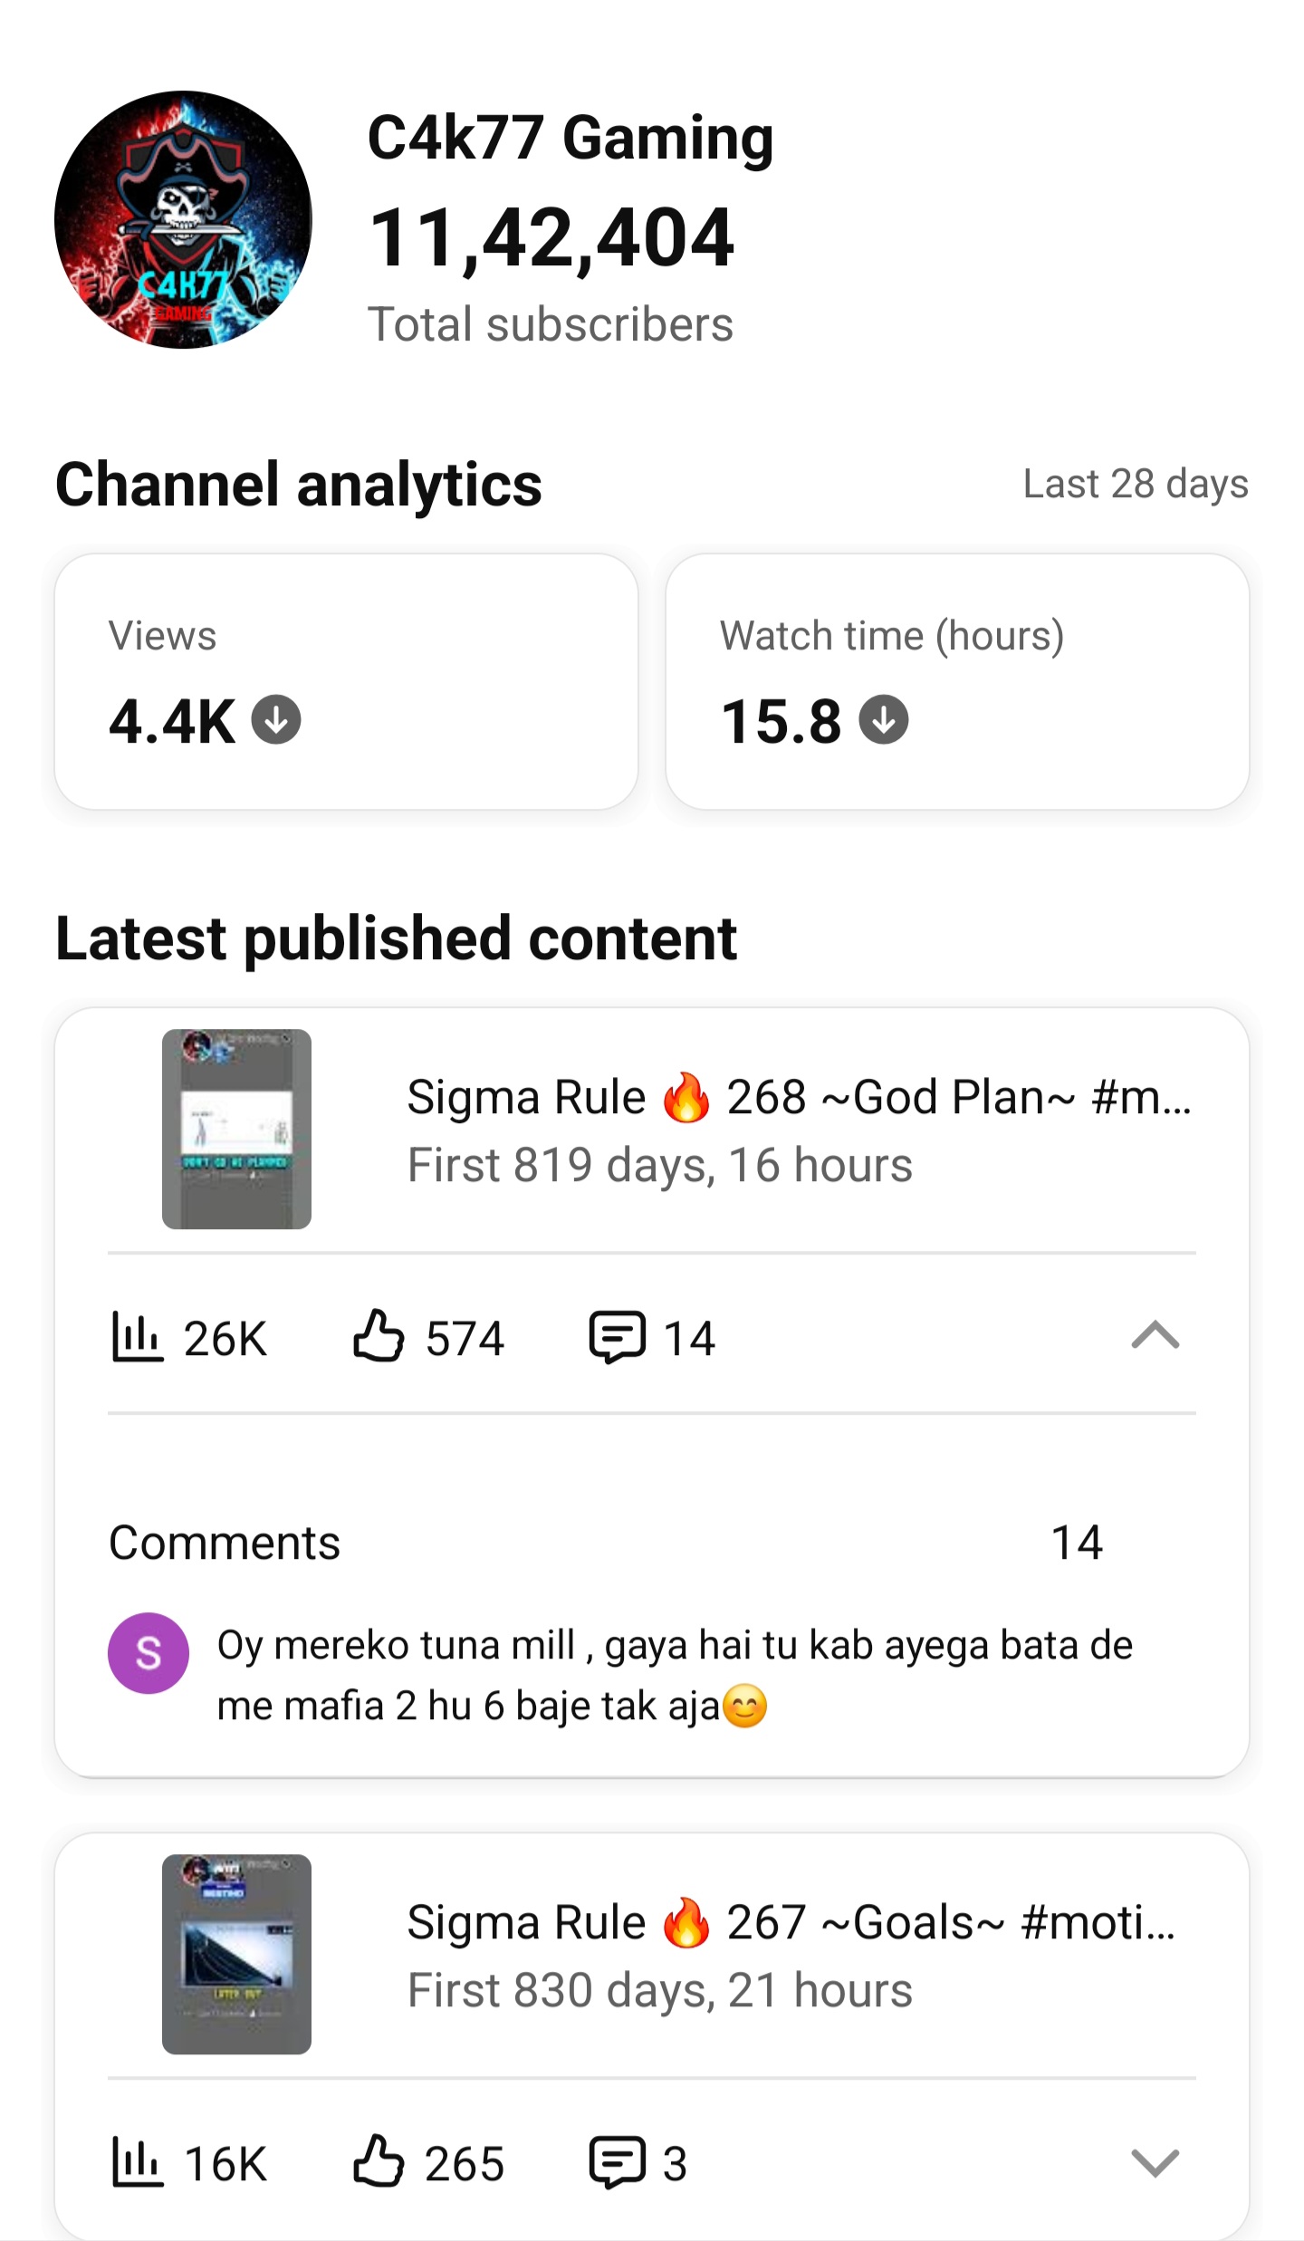The image size is (1304, 2241).
Task: Open the Comments section header showing 14
Action: pyautogui.click(x=606, y=1542)
